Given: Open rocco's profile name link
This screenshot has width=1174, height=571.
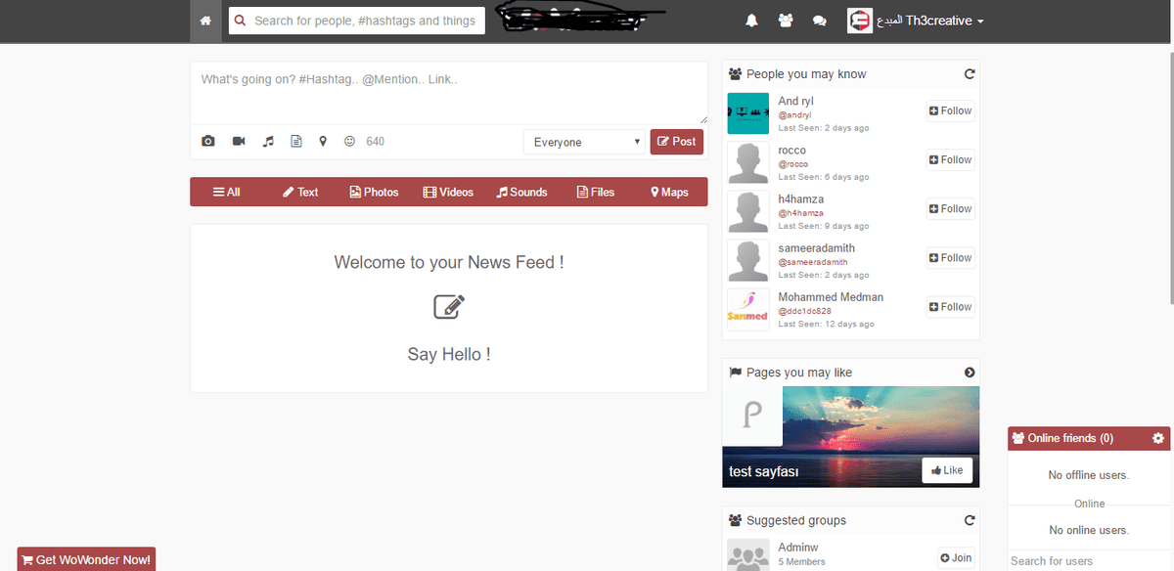Looking at the screenshot, I should [792, 150].
